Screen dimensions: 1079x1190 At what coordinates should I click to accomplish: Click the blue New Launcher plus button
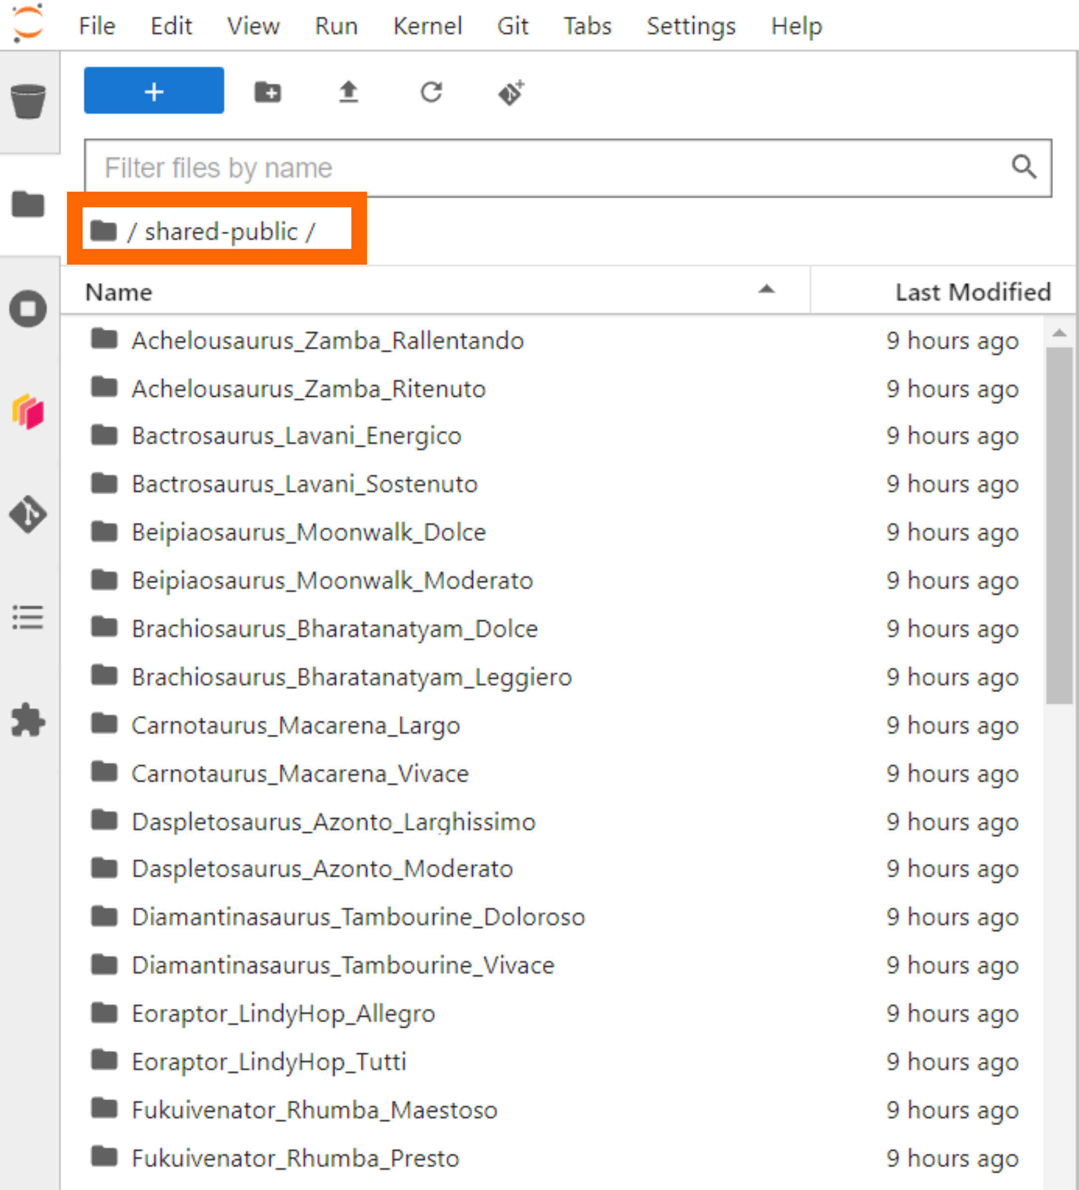coord(153,92)
